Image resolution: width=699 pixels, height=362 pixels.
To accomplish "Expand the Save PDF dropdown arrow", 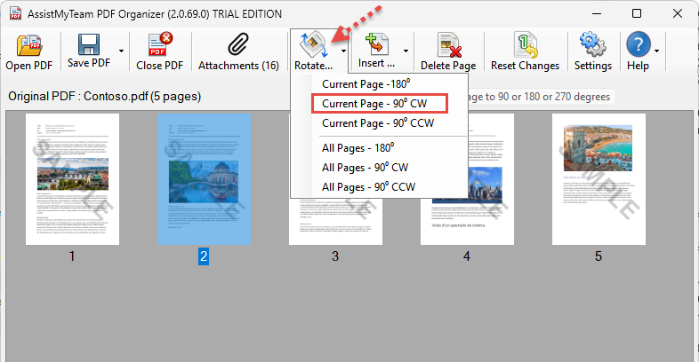I will coord(120,51).
